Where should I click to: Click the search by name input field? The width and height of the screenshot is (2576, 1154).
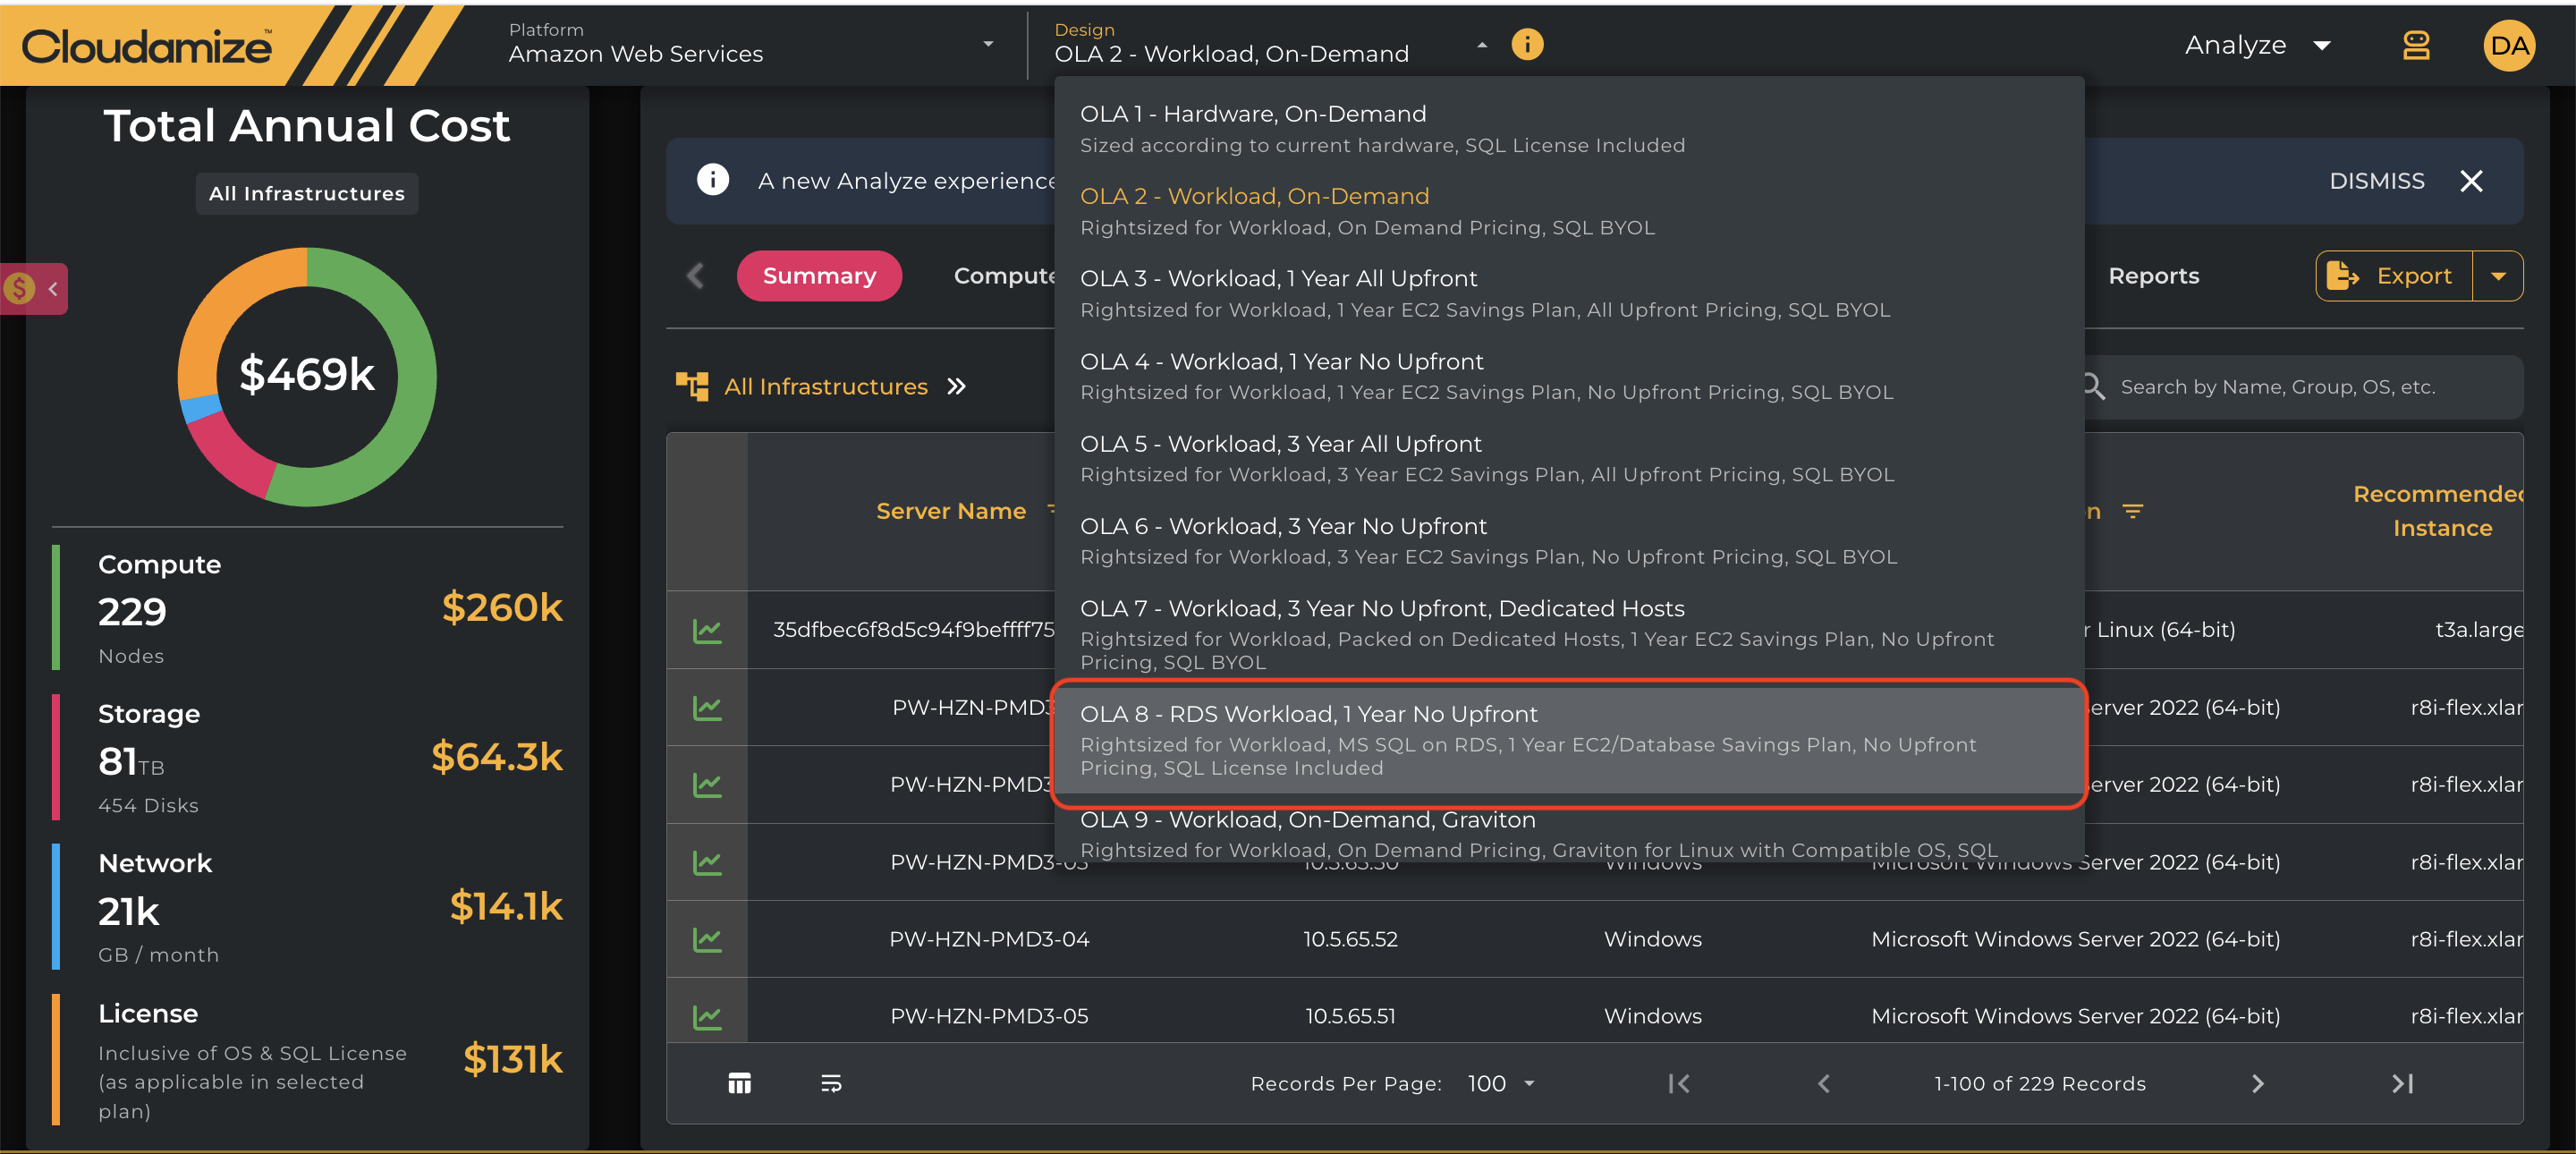point(2301,386)
